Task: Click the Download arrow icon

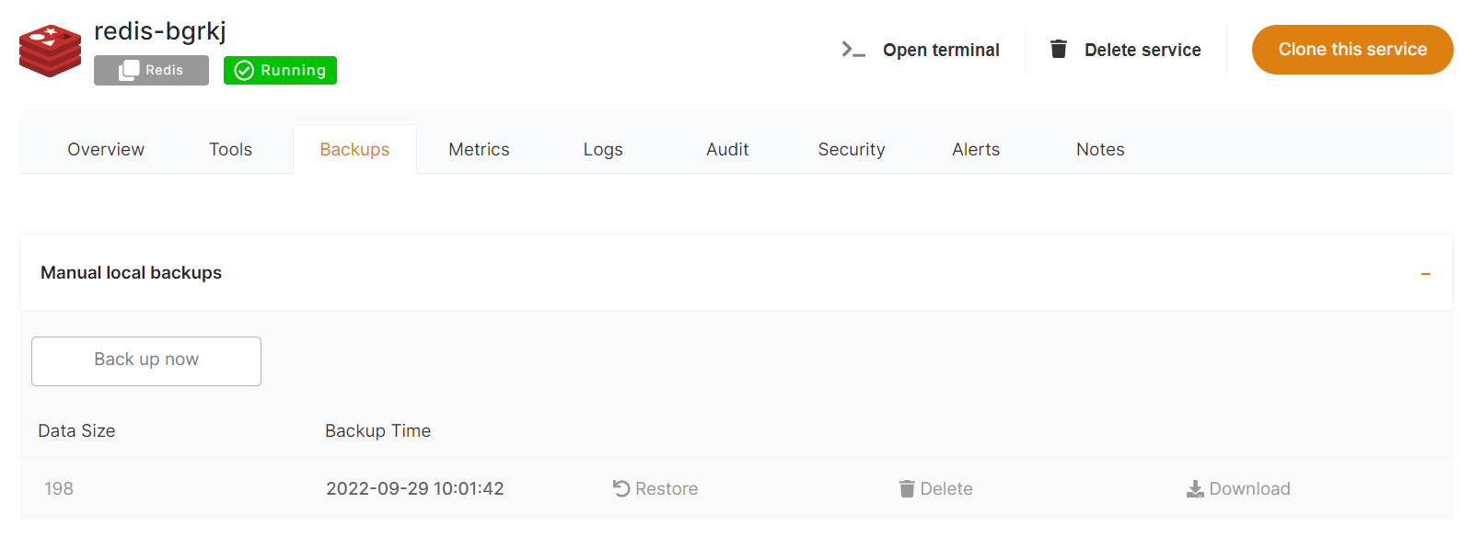Action: (1195, 488)
